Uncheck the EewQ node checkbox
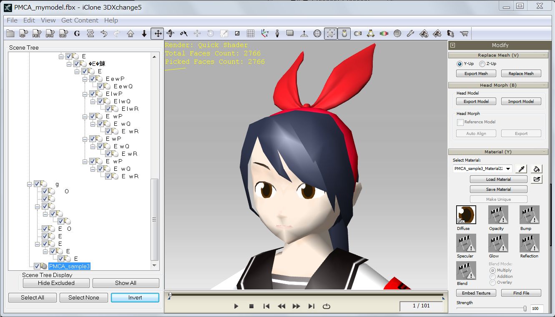Viewport: 555px width, 317px height. pyautogui.click(x=101, y=86)
